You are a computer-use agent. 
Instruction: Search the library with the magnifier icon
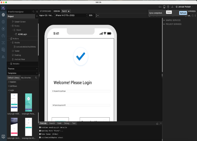[36, 78]
